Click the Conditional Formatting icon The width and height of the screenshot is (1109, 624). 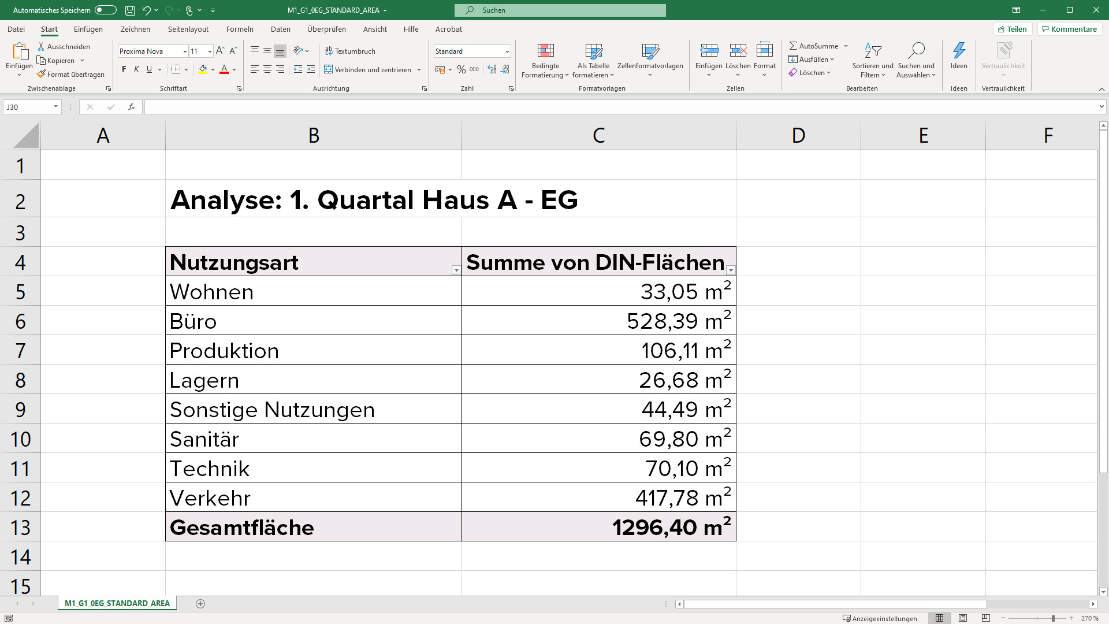545,51
